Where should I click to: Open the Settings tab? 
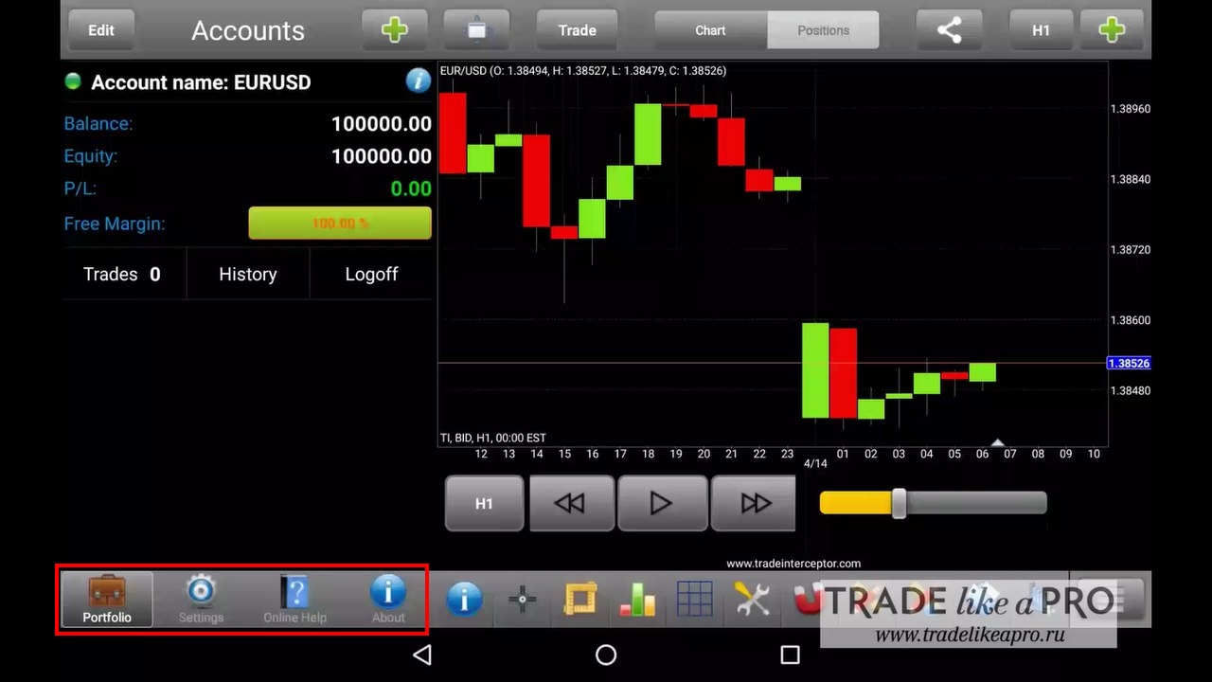click(201, 600)
